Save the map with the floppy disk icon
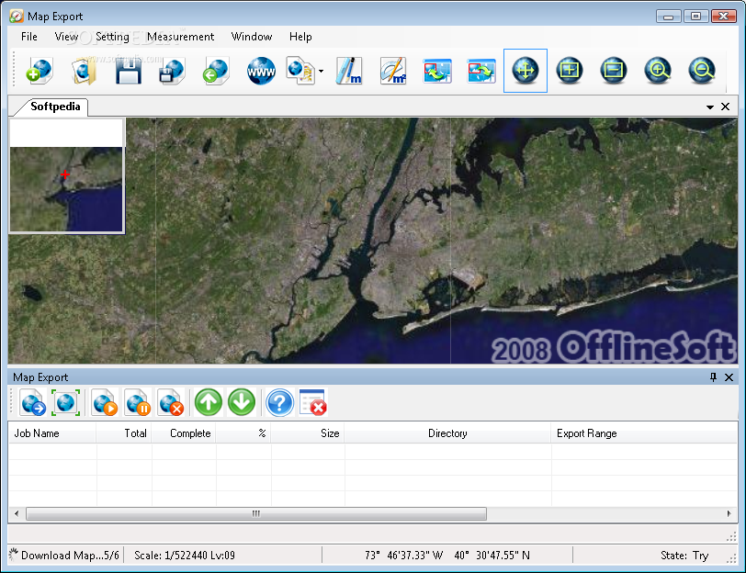Image resolution: width=746 pixels, height=573 pixels. pos(128,71)
